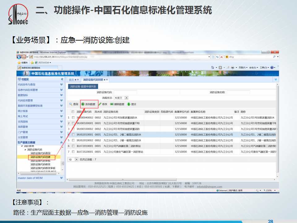Check the checkbox for I4JJ00100001
The image size is (297, 223).
click(x=73, y=123)
